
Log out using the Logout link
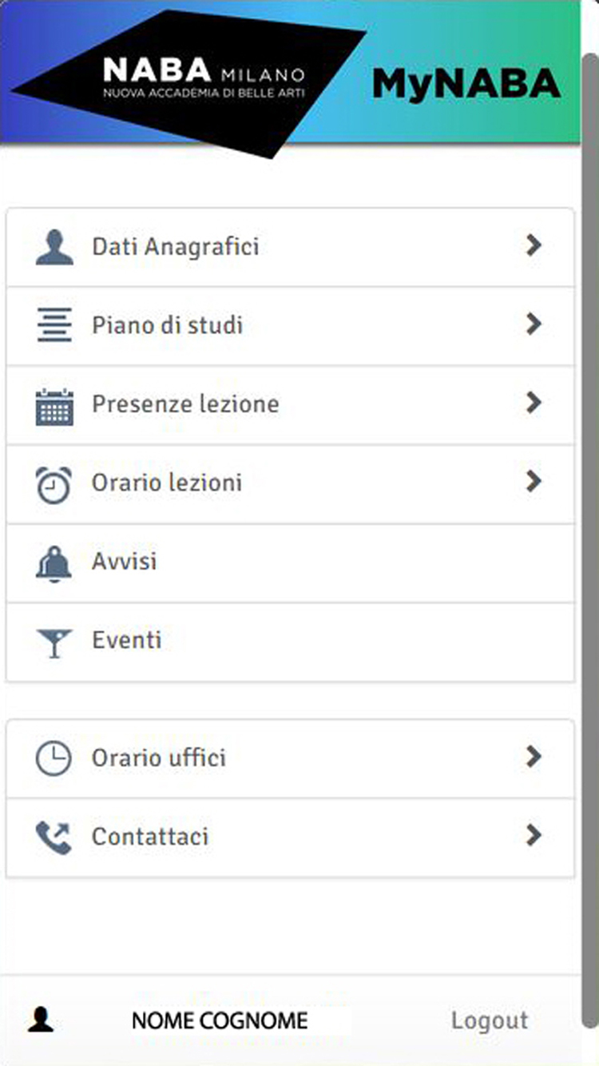pos(489,1020)
